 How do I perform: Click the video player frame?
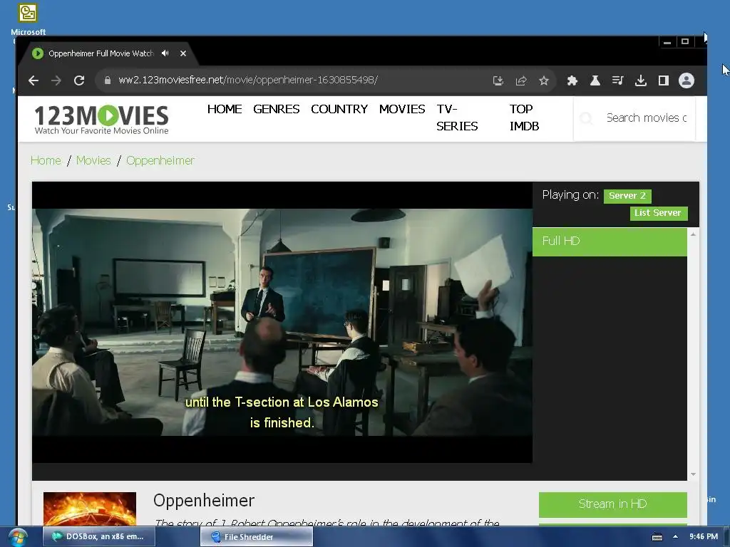[282, 322]
